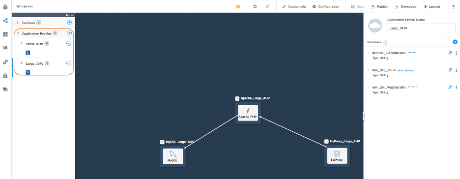This screenshot has height=179, width=460.
Task: Expand the Small_AHV profile row
Action: pos(21,43)
